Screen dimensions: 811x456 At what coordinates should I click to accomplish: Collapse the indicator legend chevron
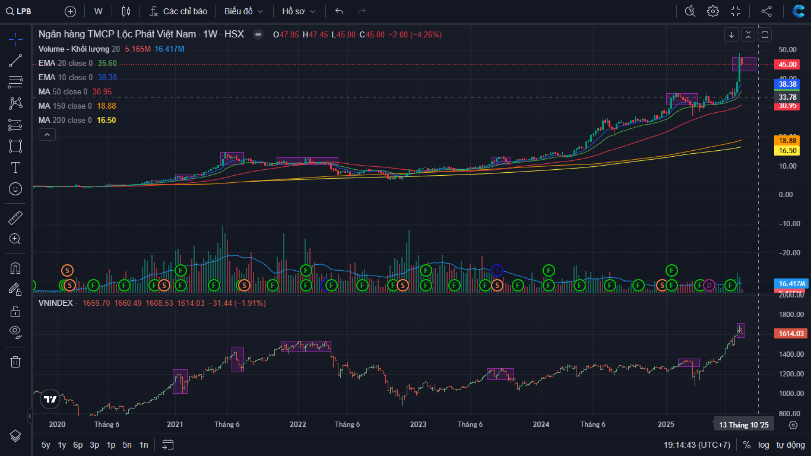(x=47, y=135)
